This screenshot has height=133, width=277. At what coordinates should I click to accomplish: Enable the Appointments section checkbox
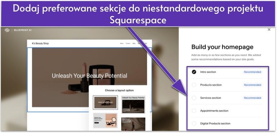click(x=194, y=111)
